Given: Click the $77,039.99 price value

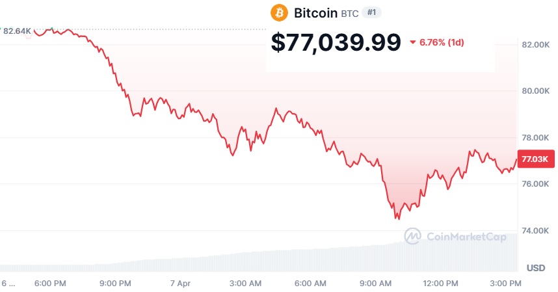Looking at the screenshot, I should click(336, 42).
